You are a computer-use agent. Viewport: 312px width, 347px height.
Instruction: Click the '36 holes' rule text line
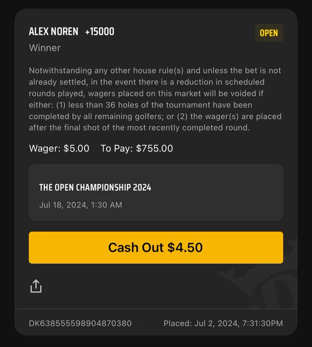pos(141,105)
